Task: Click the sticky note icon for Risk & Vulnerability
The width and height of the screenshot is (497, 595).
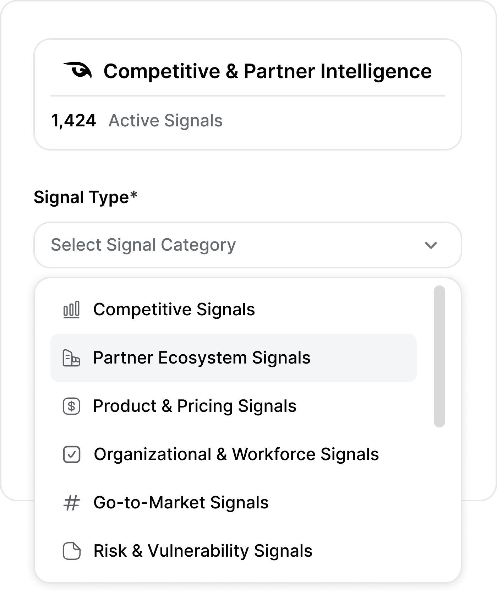Action: [x=72, y=551]
